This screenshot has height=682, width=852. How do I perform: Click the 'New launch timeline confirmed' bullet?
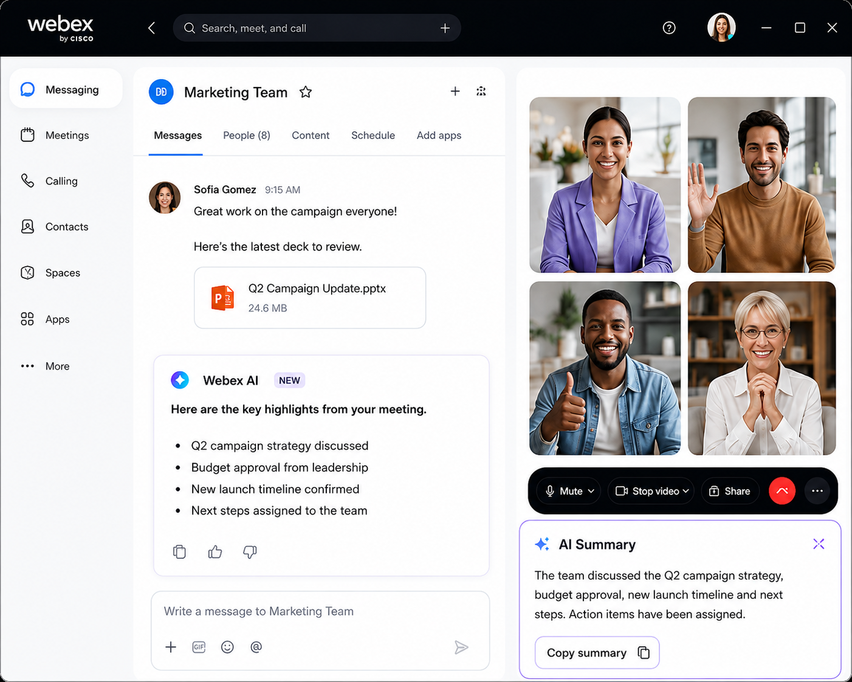275,489
